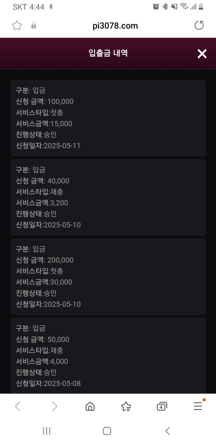Tap the 입출금 내역 header title
Screen dimensions: 216x444
(x=108, y=54)
